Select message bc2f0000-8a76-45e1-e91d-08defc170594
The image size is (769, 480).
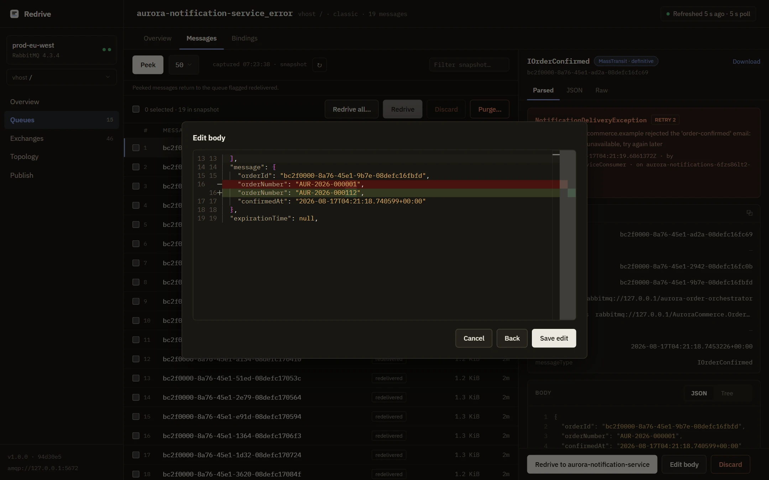232,416
